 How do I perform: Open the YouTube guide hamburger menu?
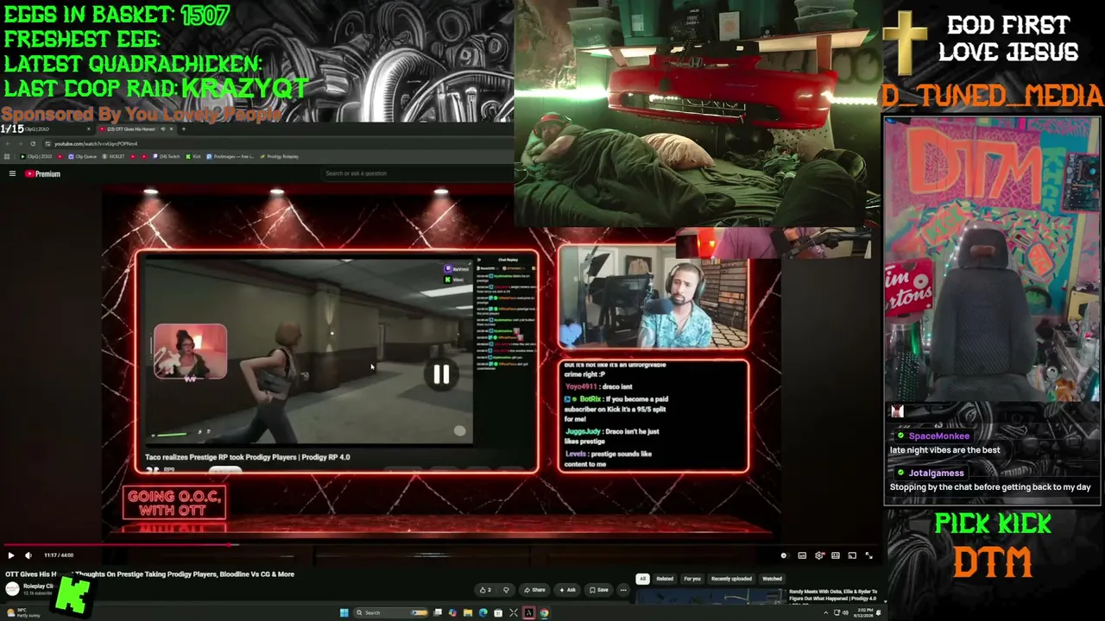pos(12,173)
